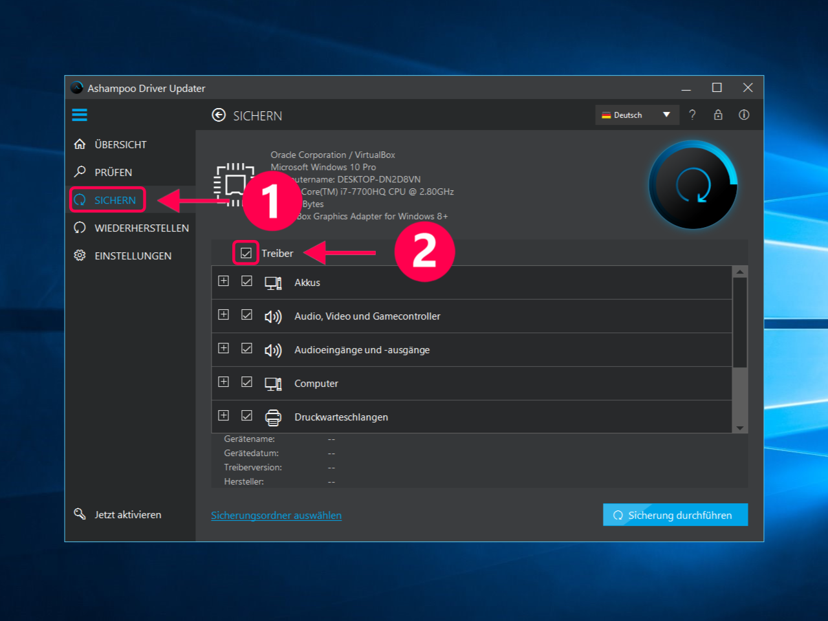Click the Druckwarteschlangen printer icon
The width and height of the screenshot is (828, 621).
click(x=273, y=417)
